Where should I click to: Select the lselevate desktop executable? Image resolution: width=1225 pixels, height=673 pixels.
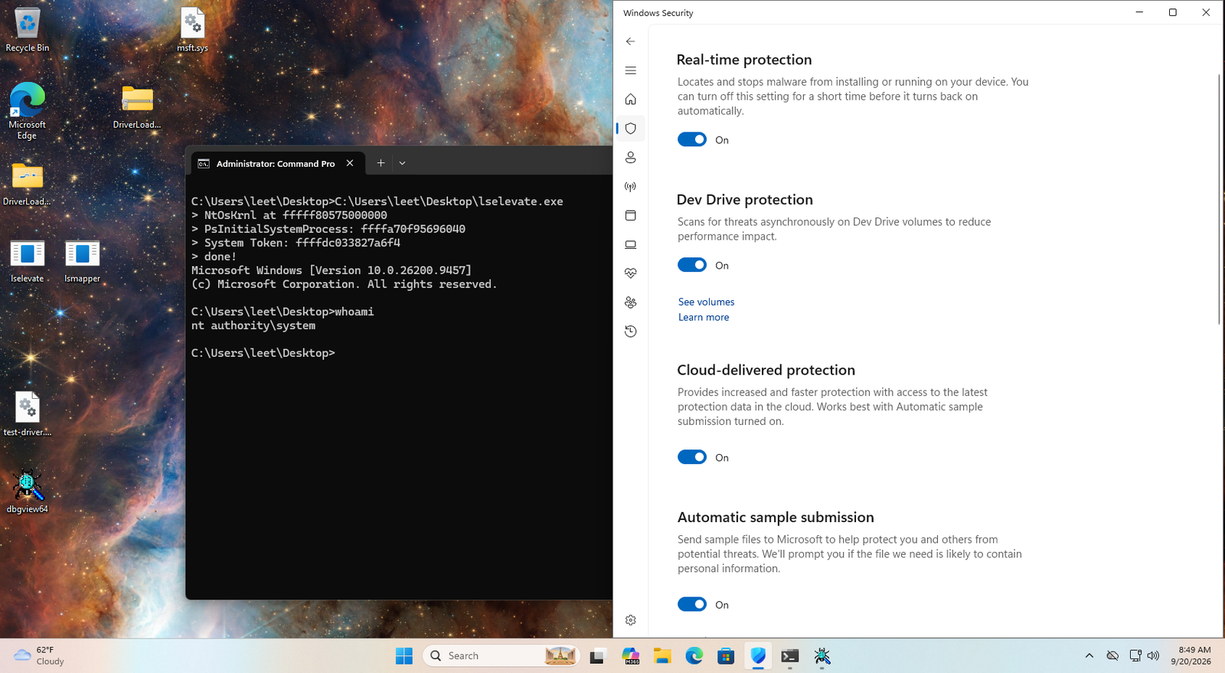point(28,261)
